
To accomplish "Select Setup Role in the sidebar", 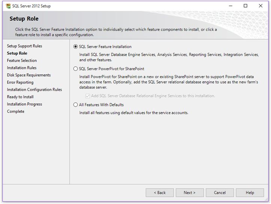I will coord(17,53).
